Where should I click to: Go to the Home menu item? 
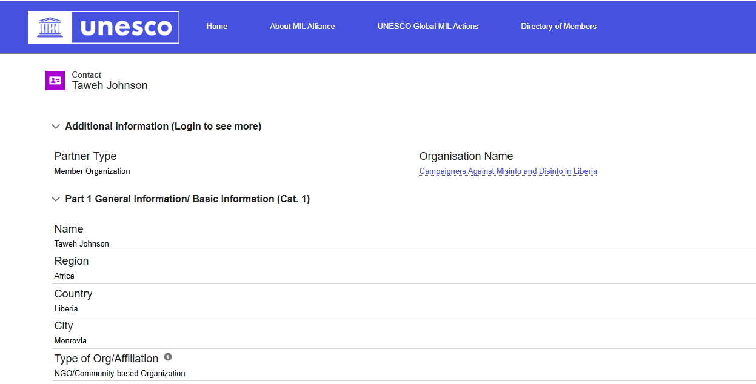[216, 27]
